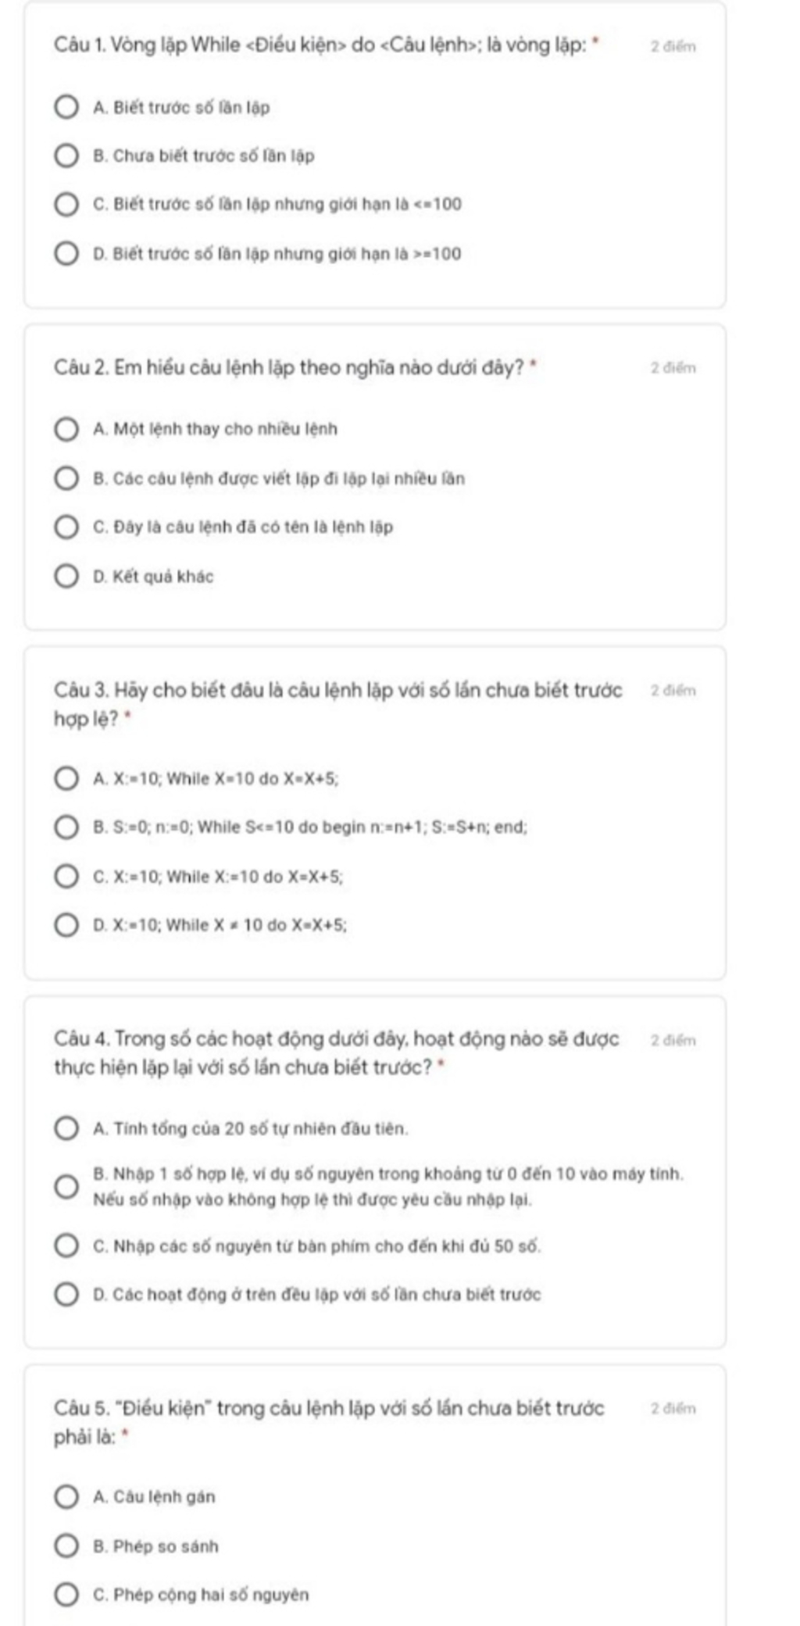Choose 'Phép so sánh' in Câu 5

(66, 1546)
